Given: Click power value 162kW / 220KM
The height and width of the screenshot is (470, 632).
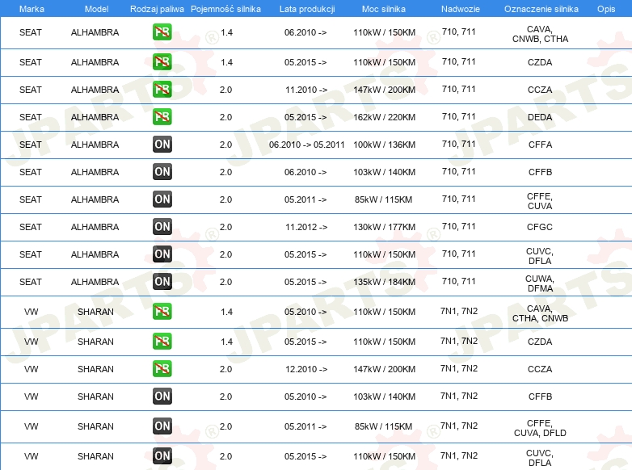Looking at the screenshot, I should (384, 117).
